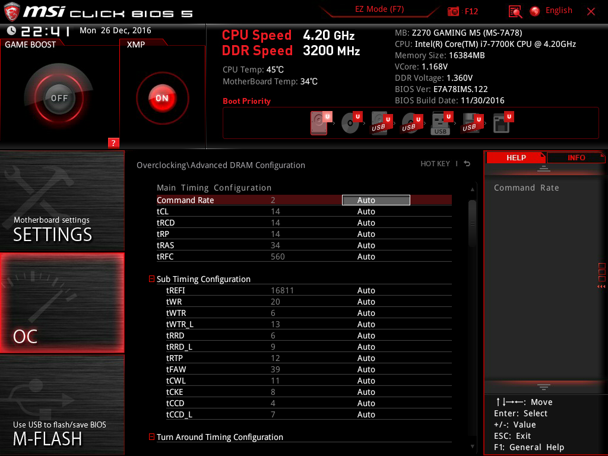Screen dimensions: 608x456
Task: Open the Command Rate Auto value box
Action: pos(376,200)
